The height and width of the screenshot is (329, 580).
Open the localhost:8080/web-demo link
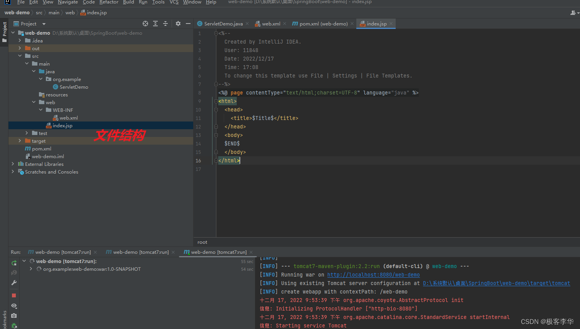[x=373, y=275]
